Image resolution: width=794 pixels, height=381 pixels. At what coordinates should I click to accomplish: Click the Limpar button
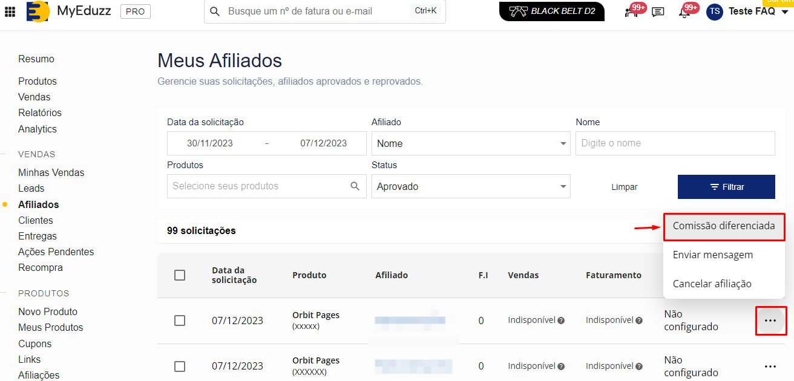[x=624, y=187]
